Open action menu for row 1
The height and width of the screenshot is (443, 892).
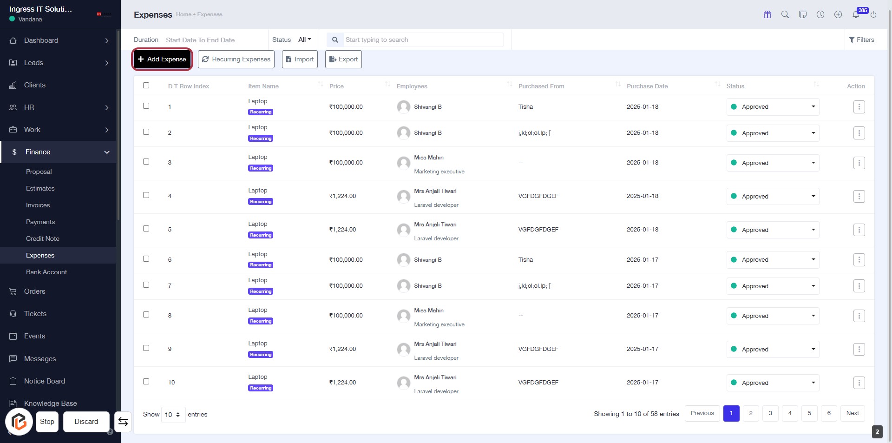click(859, 107)
